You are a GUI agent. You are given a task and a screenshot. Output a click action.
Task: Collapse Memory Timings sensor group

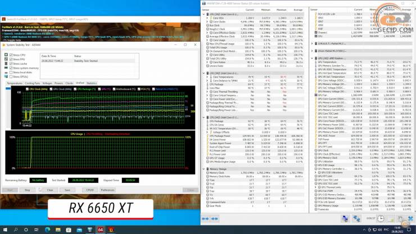tap(204, 169)
